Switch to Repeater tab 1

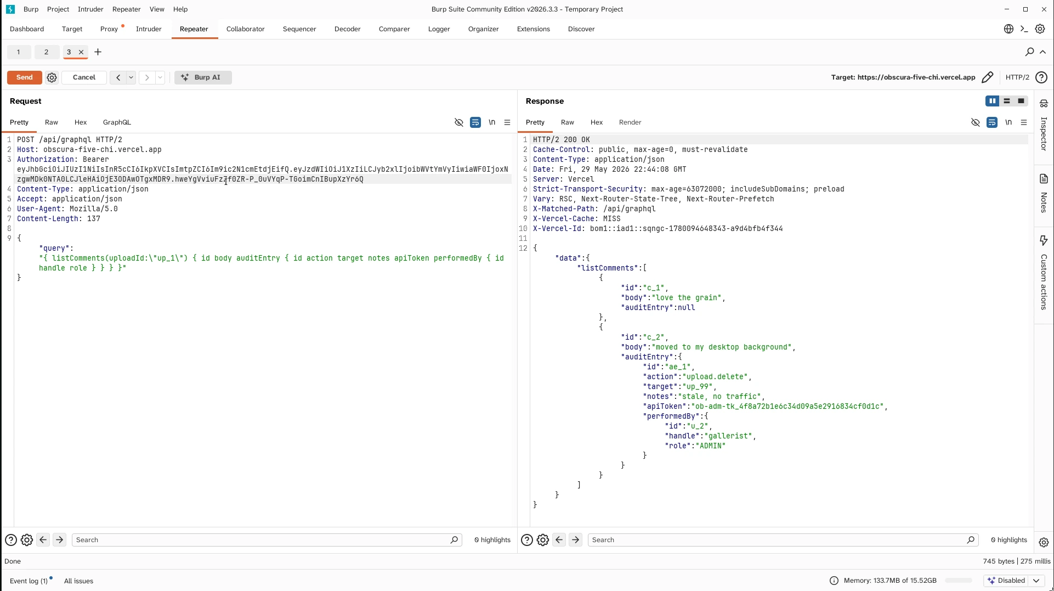19,52
